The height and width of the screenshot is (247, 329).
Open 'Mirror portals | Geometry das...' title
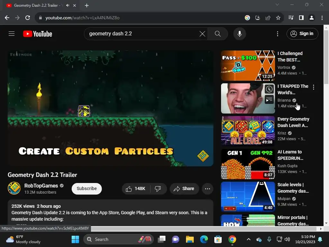pos(293,221)
